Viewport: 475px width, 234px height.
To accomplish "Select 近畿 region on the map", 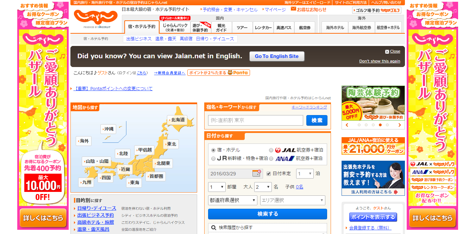I will tap(125, 169).
